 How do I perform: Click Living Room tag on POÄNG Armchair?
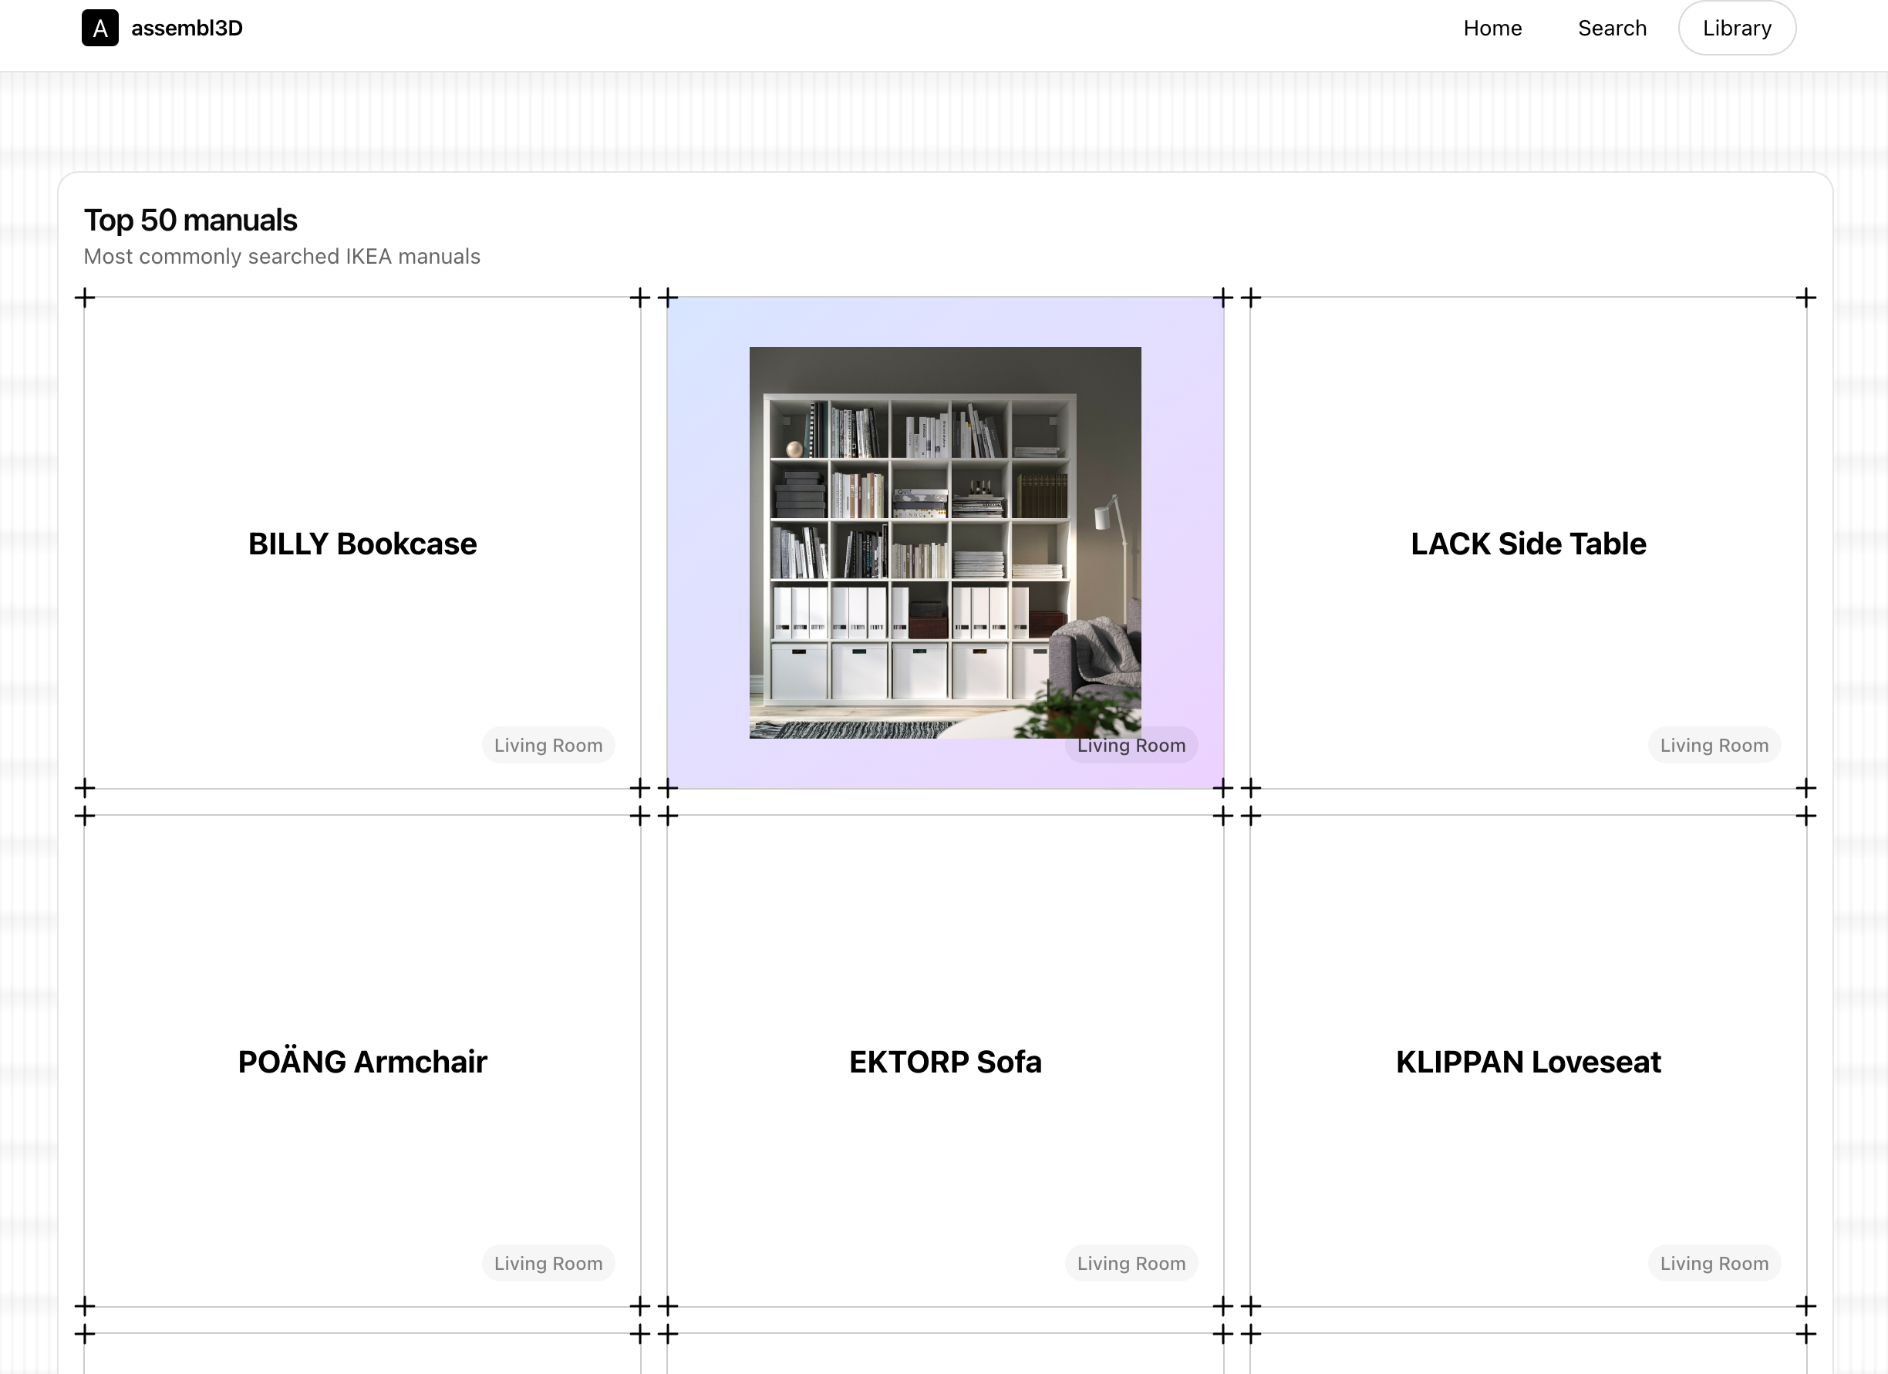tap(548, 1262)
